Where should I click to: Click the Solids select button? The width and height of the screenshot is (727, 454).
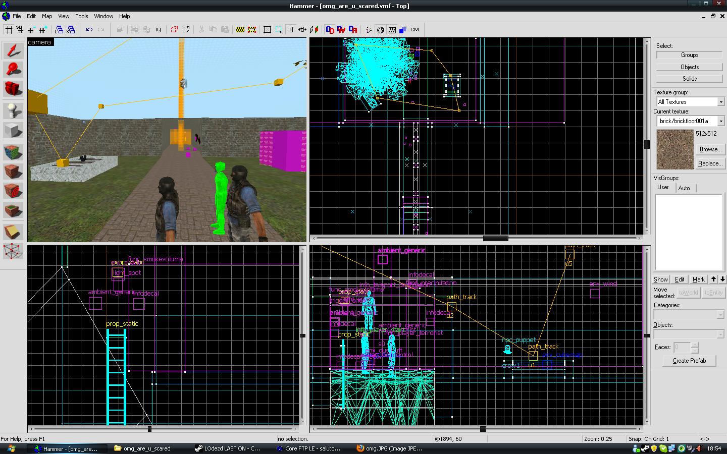[689, 79]
